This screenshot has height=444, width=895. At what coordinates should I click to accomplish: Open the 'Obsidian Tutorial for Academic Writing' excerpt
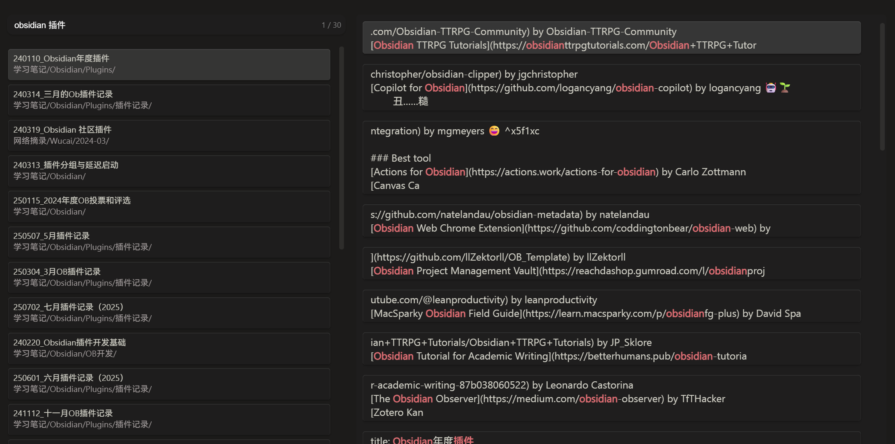coord(612,349)
